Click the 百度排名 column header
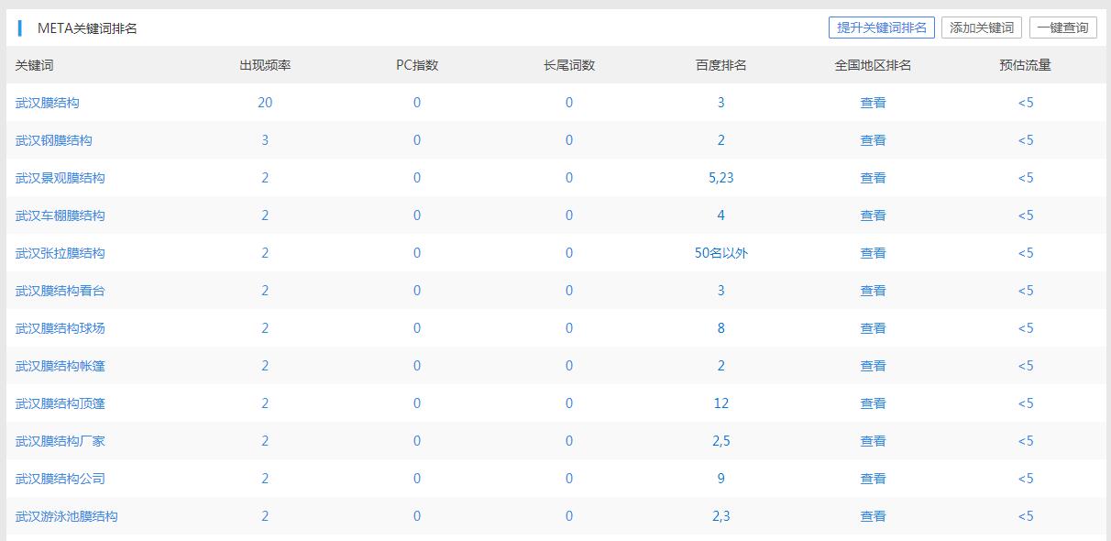 tap(720, 65)
